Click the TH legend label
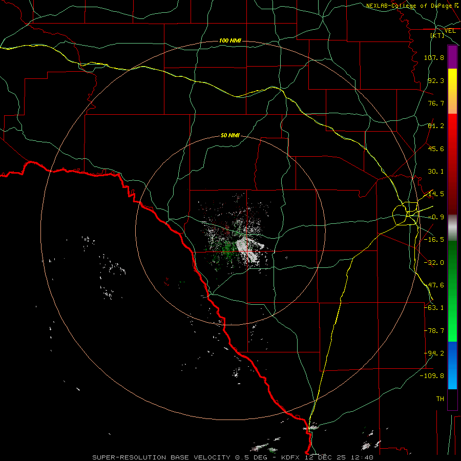The height and width of the screenshot is (461, 461). tap(440, 399)
